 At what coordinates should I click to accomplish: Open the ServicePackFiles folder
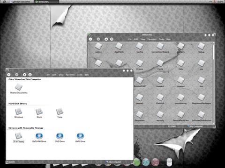coord(181,116)
